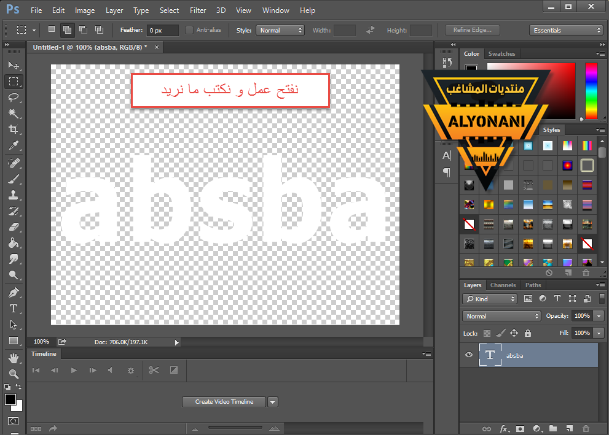Open the Filter menu
Viewport: 609px width, 435px height.
click(x=198, y=10)
